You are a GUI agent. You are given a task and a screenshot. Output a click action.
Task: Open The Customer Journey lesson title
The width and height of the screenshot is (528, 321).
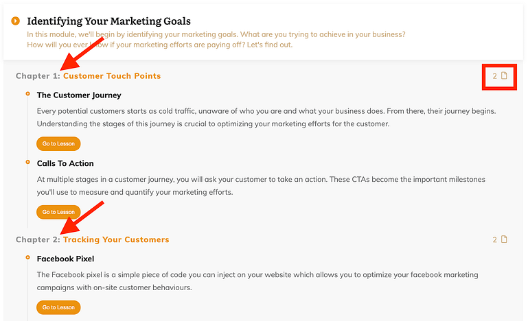click(79, 95)
